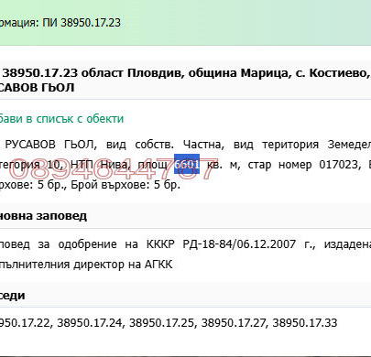This screenshot has width=371, height=357.
Task: Click order text 'РД-18-84/06.12.2007'
Action: tap(239, 244)
